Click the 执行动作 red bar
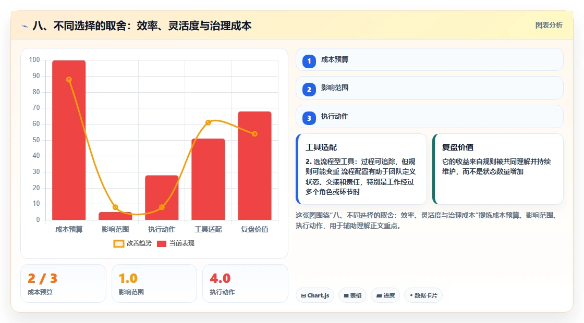Screen dimensions: 584x323 point(162,197)
